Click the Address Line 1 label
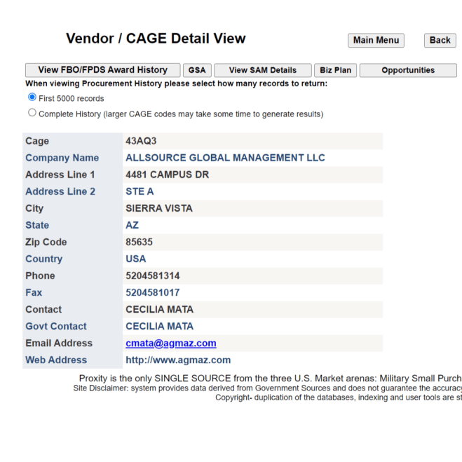Viewport: 462px width, 462px height. (x=60, y=175)
